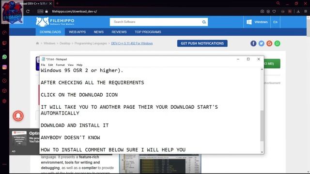The width and height of the screenshot is (310, 174).
Task: Share page via Twitter icon
Action: [x=262, y=43]
